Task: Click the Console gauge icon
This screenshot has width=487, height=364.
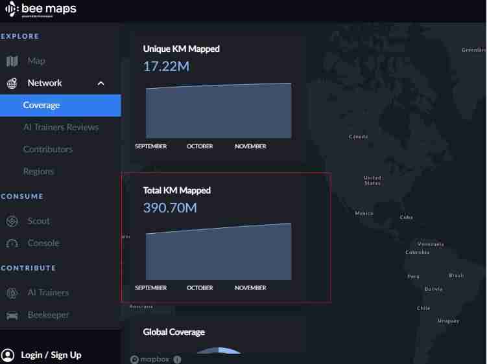Action: point(12,244)
